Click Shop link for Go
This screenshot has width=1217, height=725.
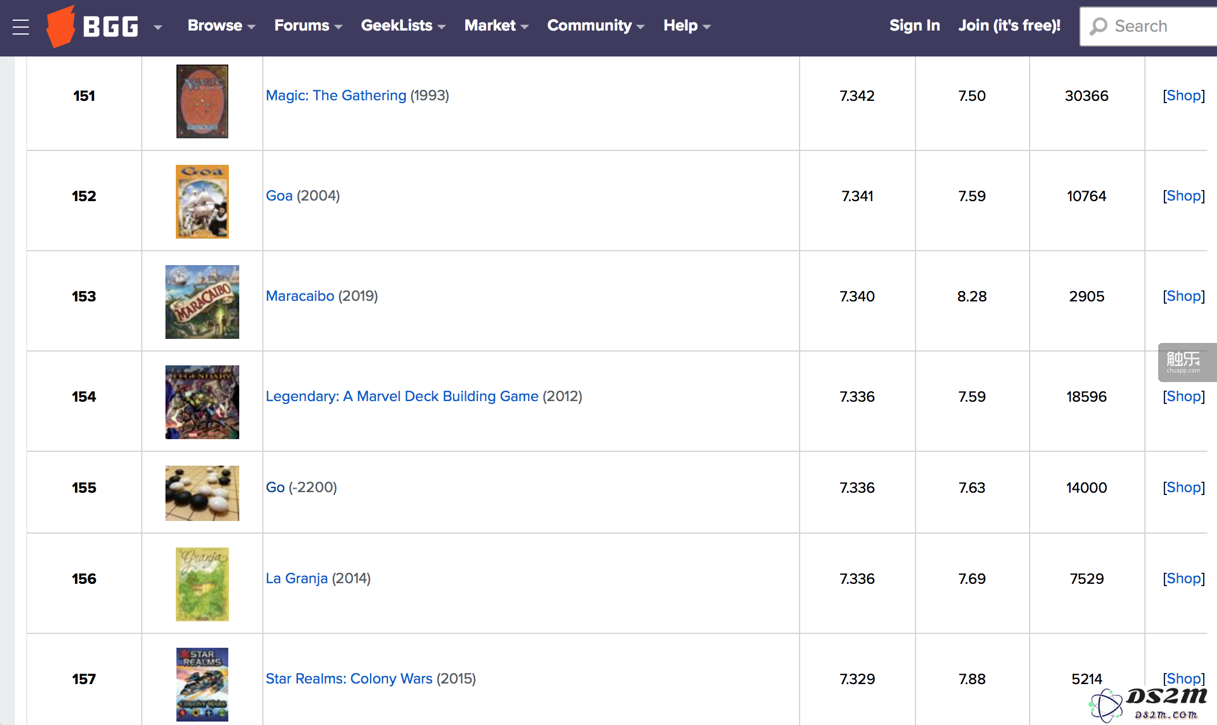click(1184, 487)
